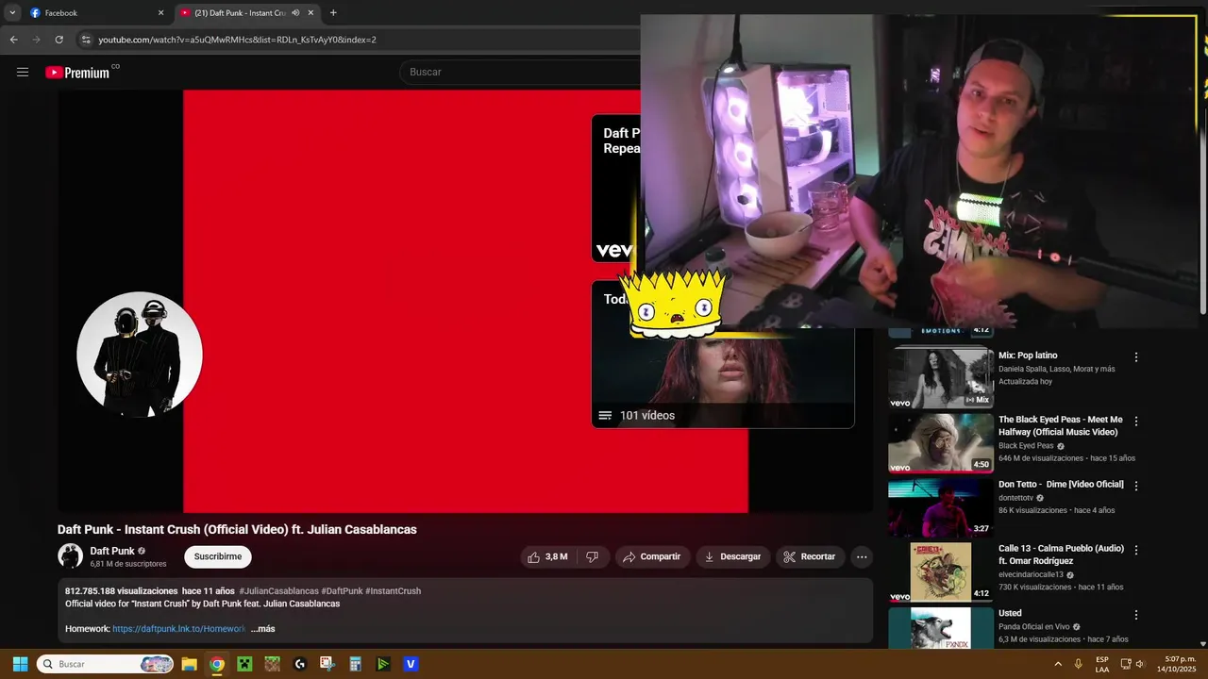The image size is (1208, 679).
Task: Open the Daft Punk channel name link
Action: click(x=112, y=551)
